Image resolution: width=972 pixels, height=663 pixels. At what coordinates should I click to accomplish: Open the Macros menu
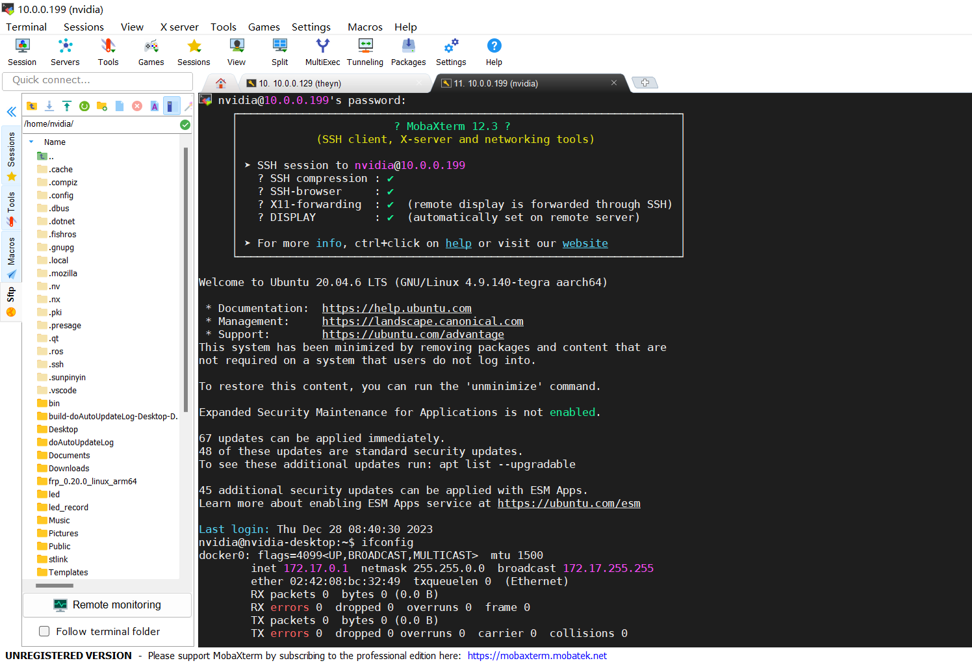point(365,27)
